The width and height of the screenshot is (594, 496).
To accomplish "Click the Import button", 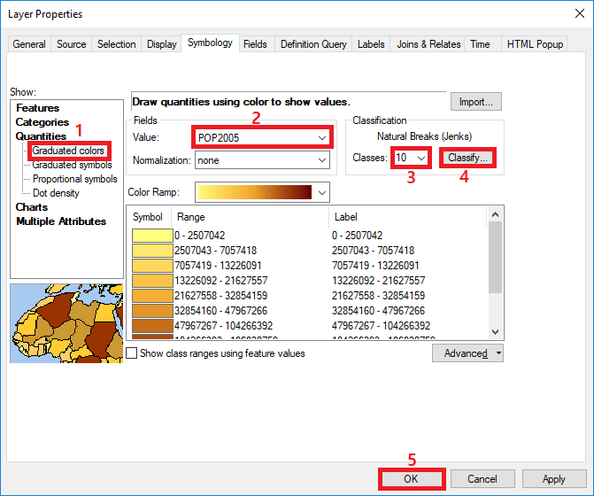I will click(476, 102).
